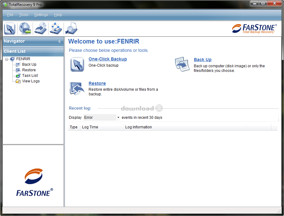Screen dimensions: 284x216
Task: Collapse the FENRIR tree node
Action: tap(7, 59)
